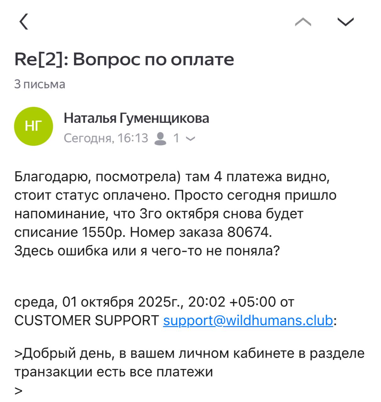Tap the subject "Re[2]: Вопрос по оплате"
Viewport: 381px width, 402px height.
(124, 59)
